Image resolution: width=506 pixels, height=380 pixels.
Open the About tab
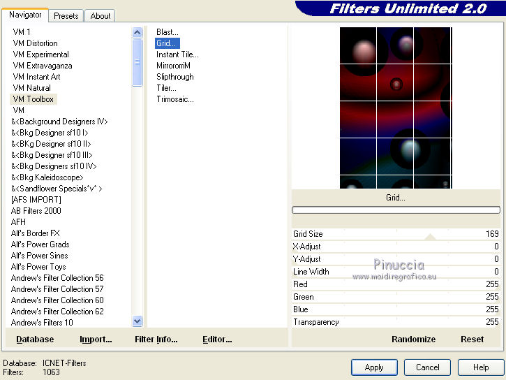point(101,15)
